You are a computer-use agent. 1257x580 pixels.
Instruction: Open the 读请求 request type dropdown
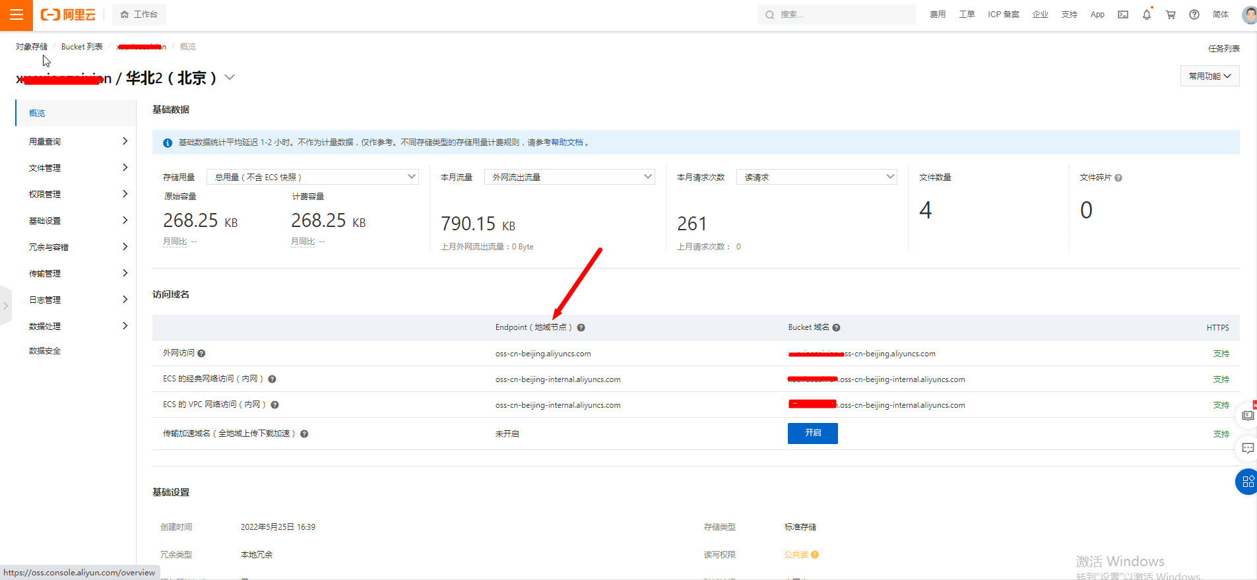pos(816,177)
